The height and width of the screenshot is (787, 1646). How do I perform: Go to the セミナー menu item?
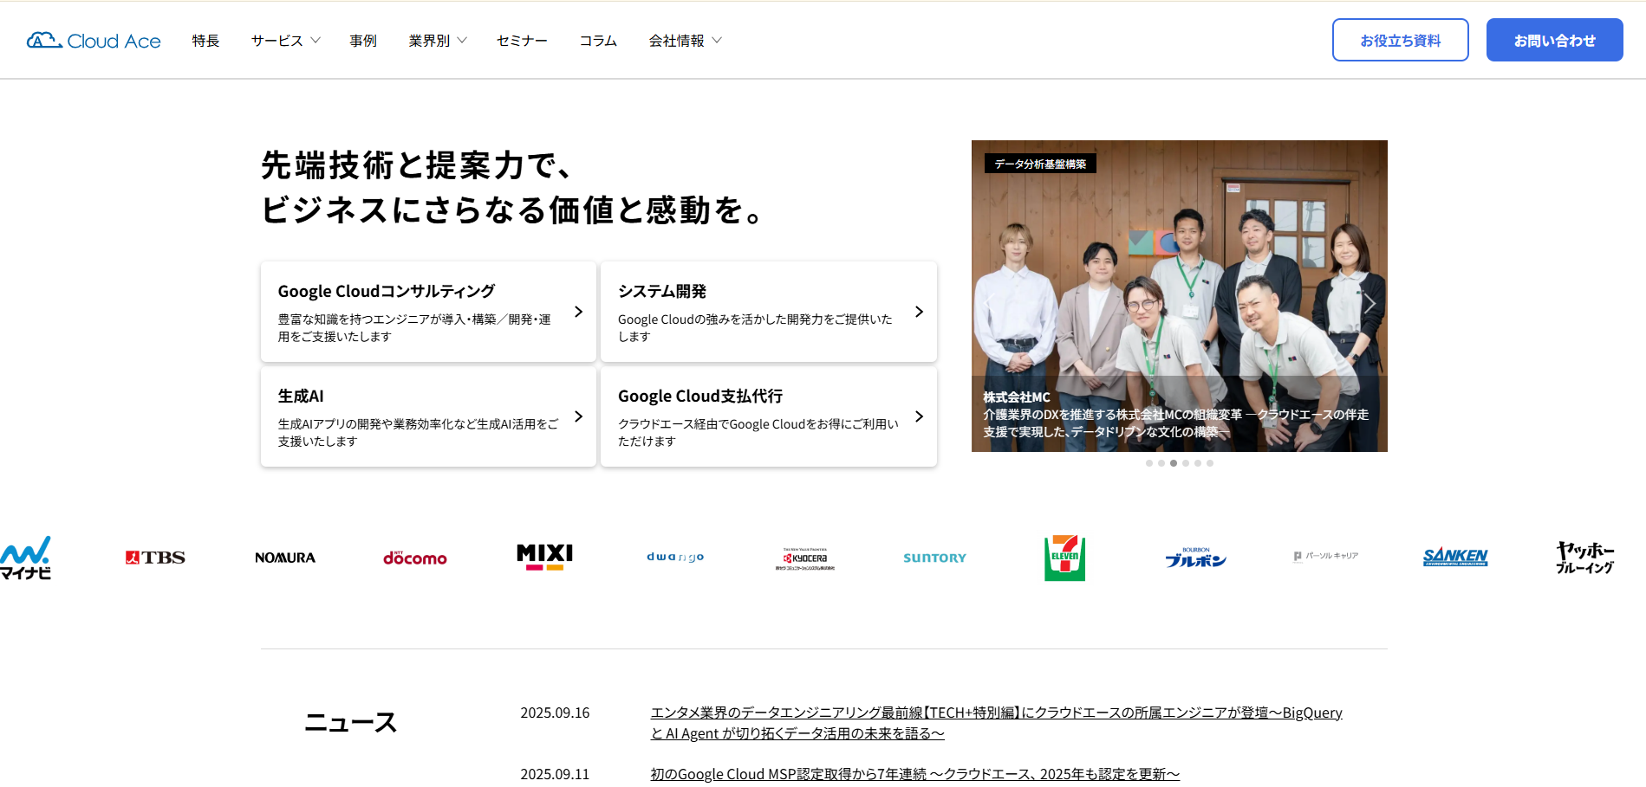tap(522, 41)
